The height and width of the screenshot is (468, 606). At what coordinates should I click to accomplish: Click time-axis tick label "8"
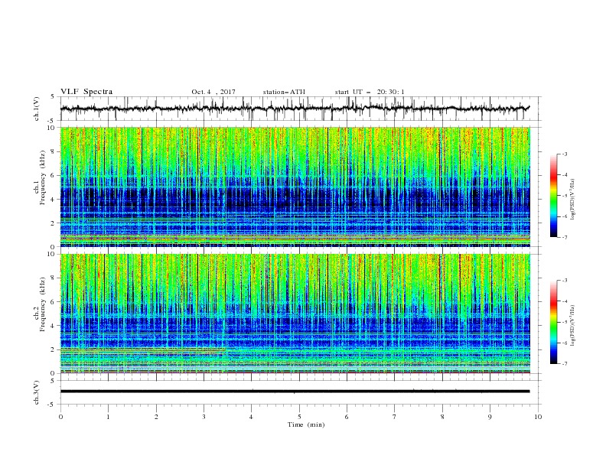tap(442, 417)
